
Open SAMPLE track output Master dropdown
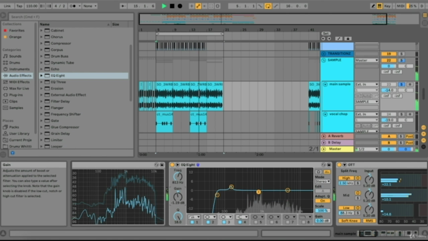pyautogui.click(x=366, y=60)
